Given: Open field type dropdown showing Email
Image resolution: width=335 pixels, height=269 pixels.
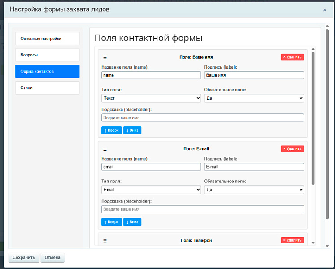Looking at the screenshot, I should coord(151,190).
